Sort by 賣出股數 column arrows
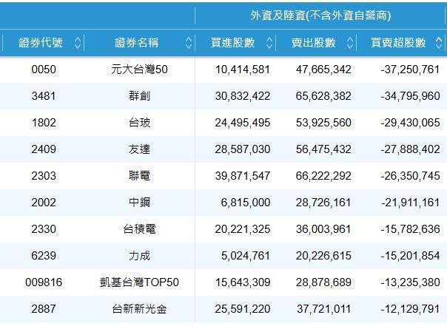The height and width of the screenshot is (329, 447). [350, 43]
